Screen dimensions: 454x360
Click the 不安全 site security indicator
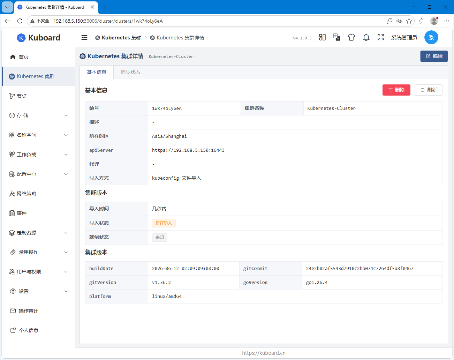click(x=40, y=21)
